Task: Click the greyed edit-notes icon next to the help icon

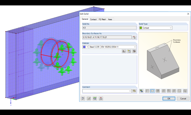Action: (89, 98)
